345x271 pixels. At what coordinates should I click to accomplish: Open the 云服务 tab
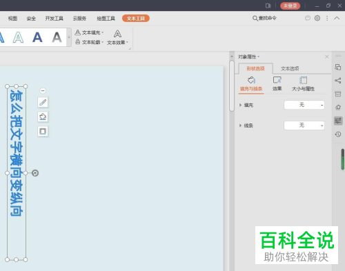[x=79, y=19]
